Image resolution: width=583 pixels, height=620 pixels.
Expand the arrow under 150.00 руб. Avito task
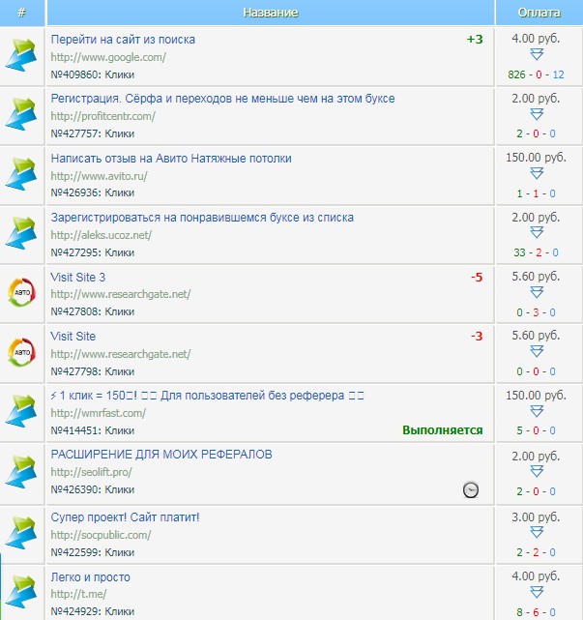(x=539, y=174)
